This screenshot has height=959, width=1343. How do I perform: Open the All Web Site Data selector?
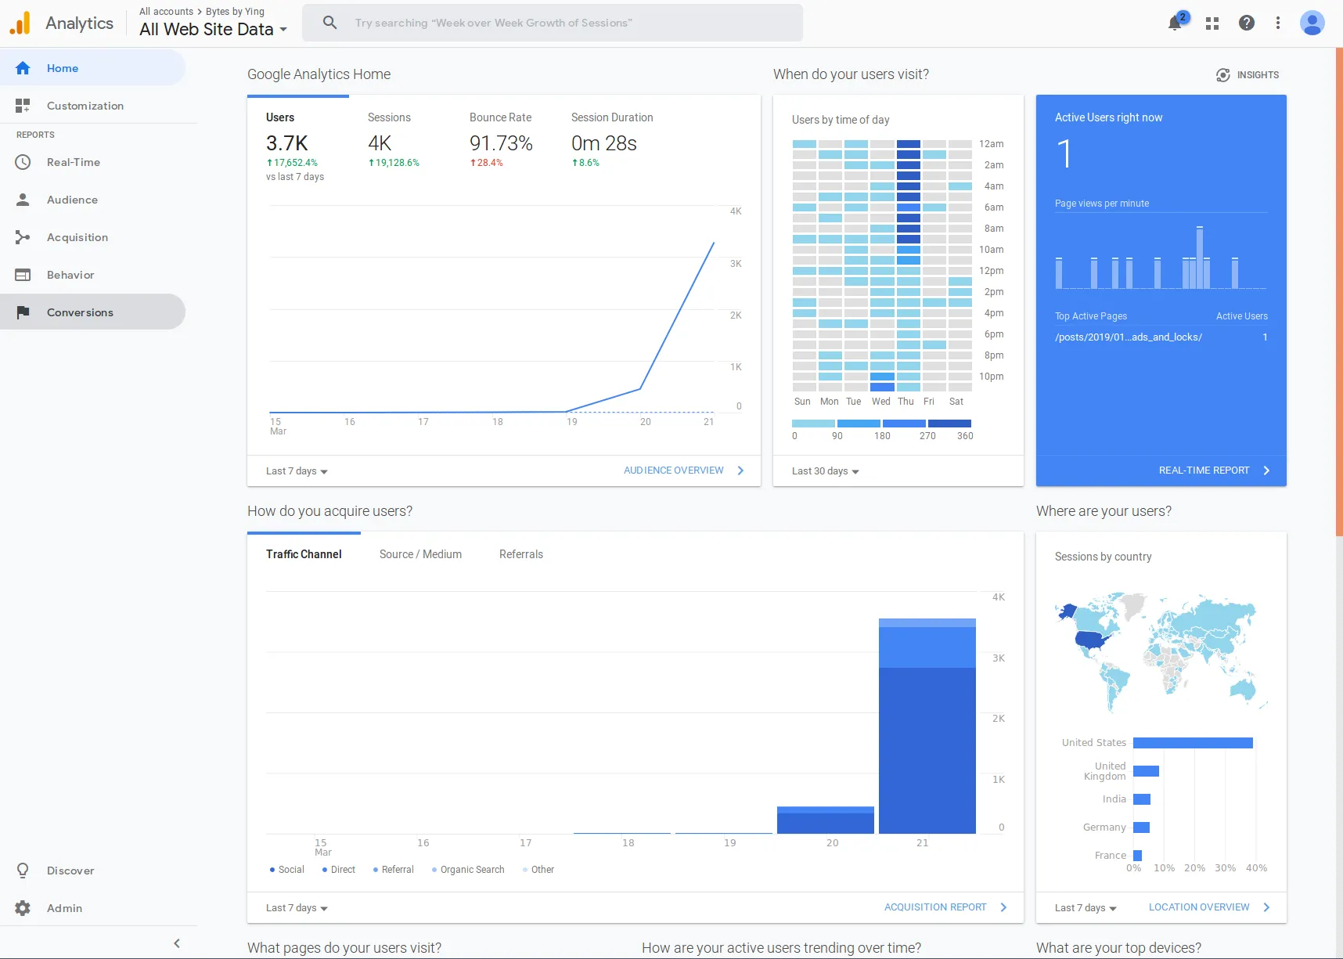click(x=214, y=30)
